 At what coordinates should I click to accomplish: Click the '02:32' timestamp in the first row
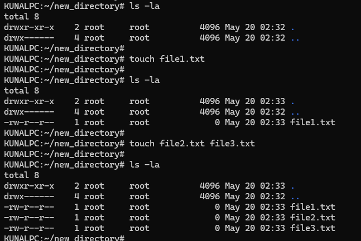point(273,27)
